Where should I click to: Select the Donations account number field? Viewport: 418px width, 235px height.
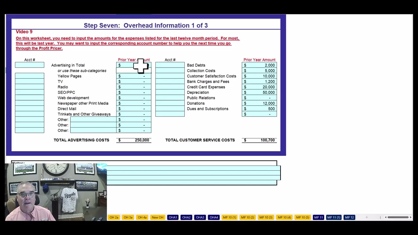pos(170,103)
